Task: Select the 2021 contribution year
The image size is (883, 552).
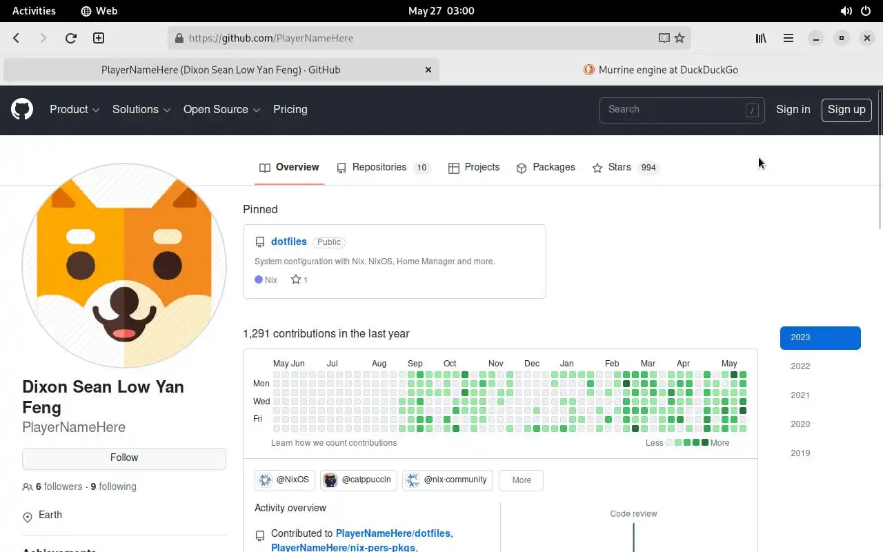Action: point(800,395)
